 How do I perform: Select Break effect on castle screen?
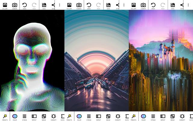(x=172, y=117)
